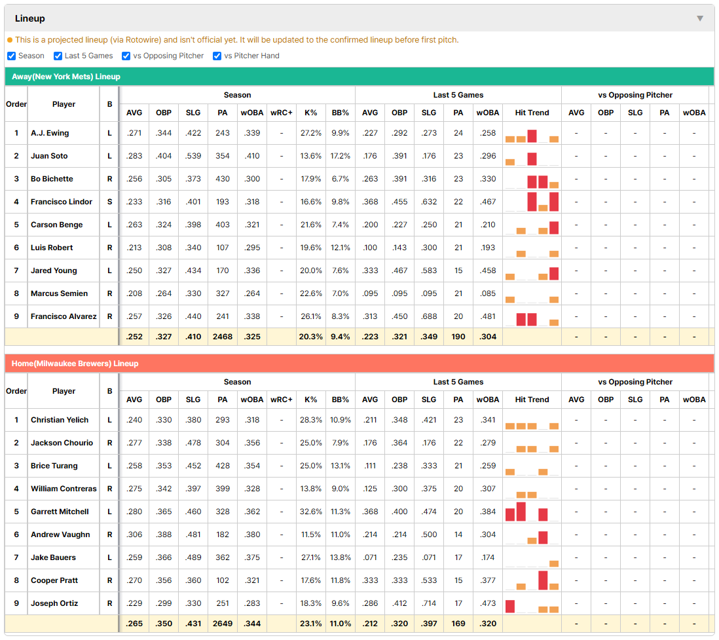Click Bo Bichette's hit trend chart

[x=532, y=181]
